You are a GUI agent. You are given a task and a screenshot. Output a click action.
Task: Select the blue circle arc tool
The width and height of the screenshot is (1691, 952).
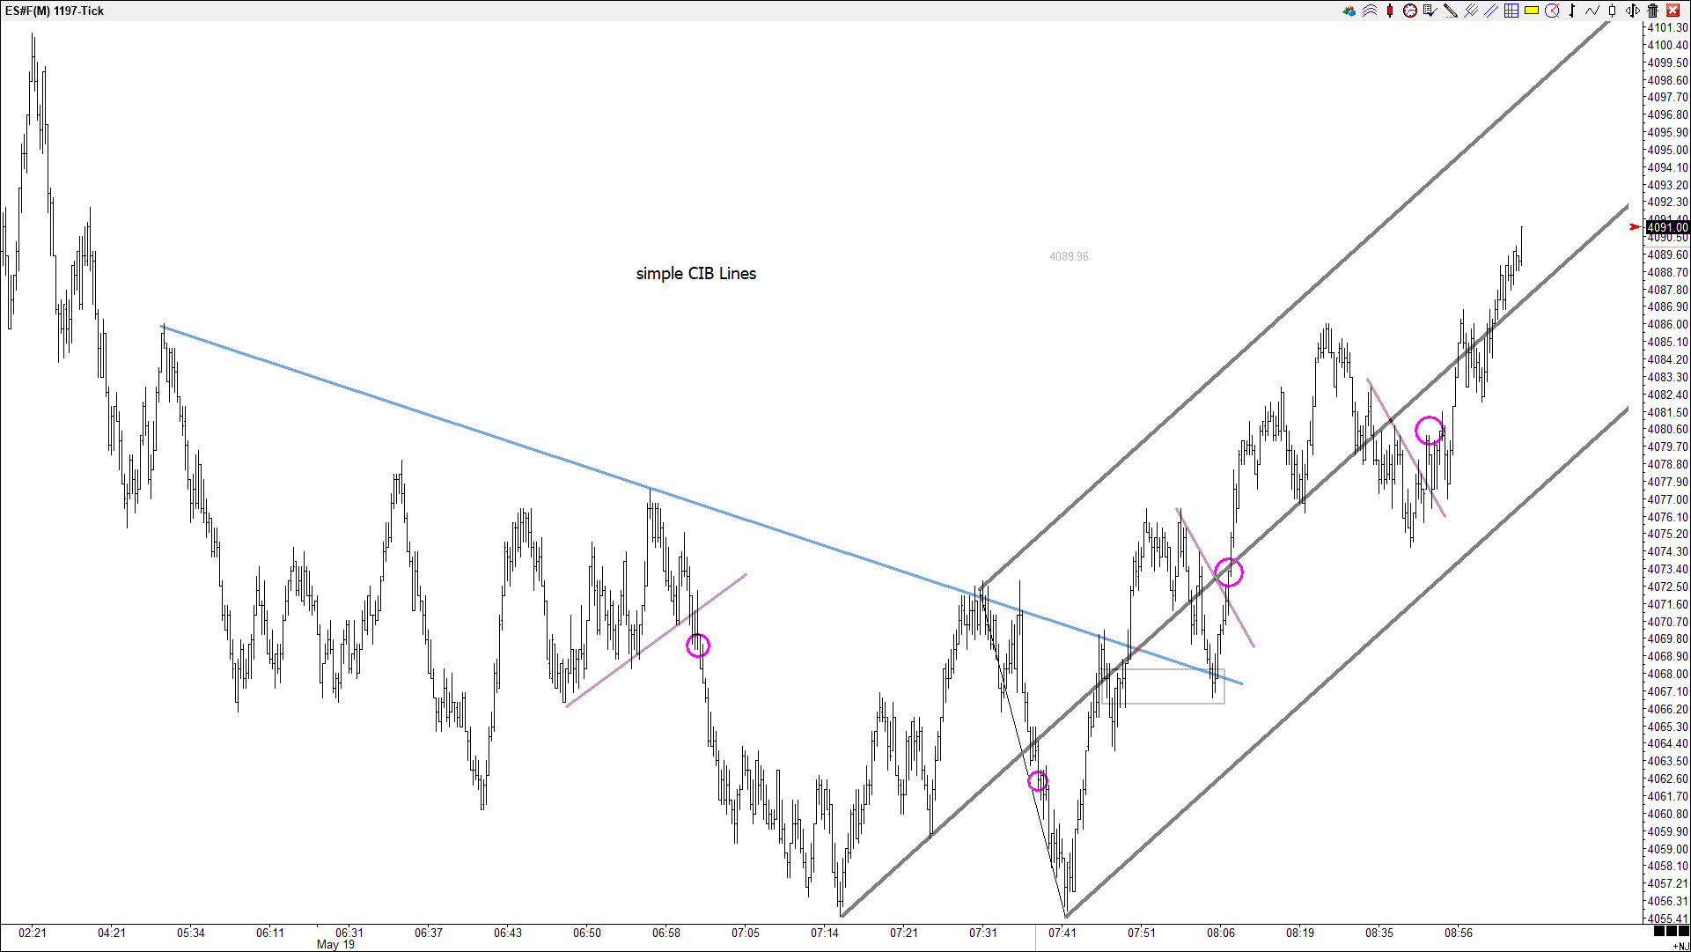tap(1552, 11)
